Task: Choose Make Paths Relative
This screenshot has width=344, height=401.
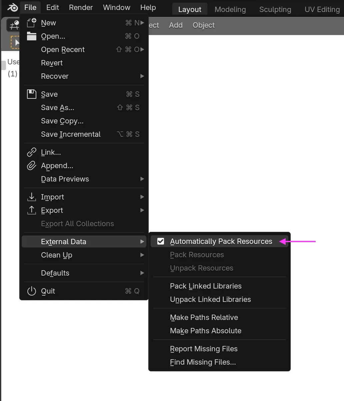Action: [204, 317]
